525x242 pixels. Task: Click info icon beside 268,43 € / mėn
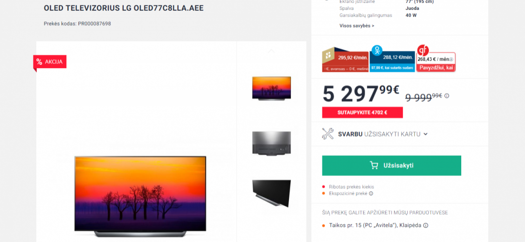tap(451, 59)
